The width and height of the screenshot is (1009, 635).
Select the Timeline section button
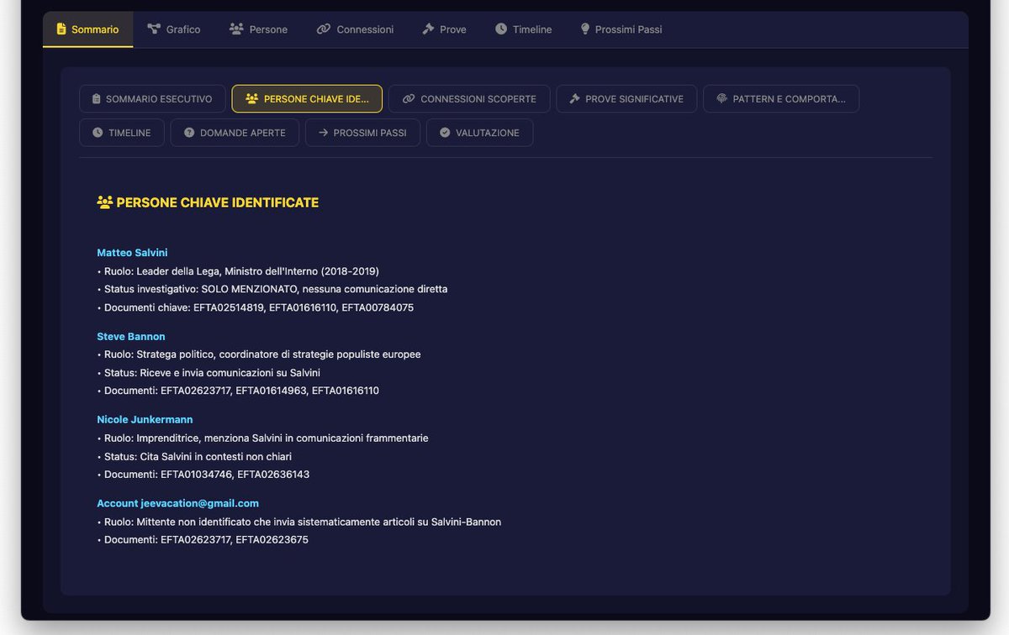coord(122,133)
